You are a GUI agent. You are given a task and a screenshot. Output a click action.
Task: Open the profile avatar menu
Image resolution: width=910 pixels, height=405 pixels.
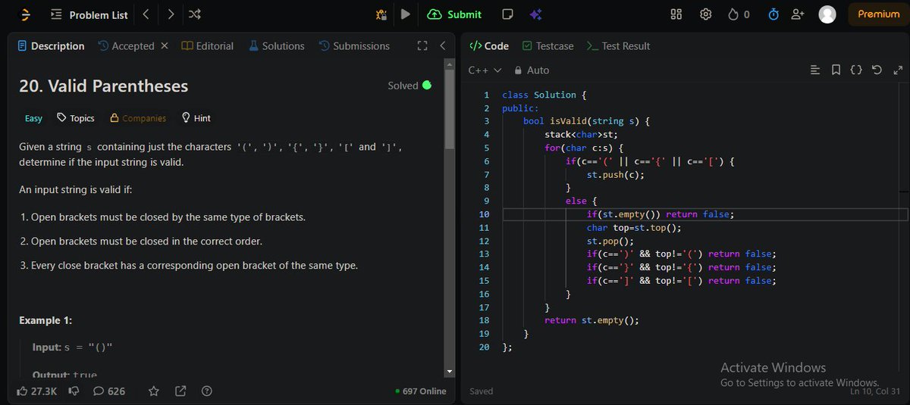pos(827,14)
